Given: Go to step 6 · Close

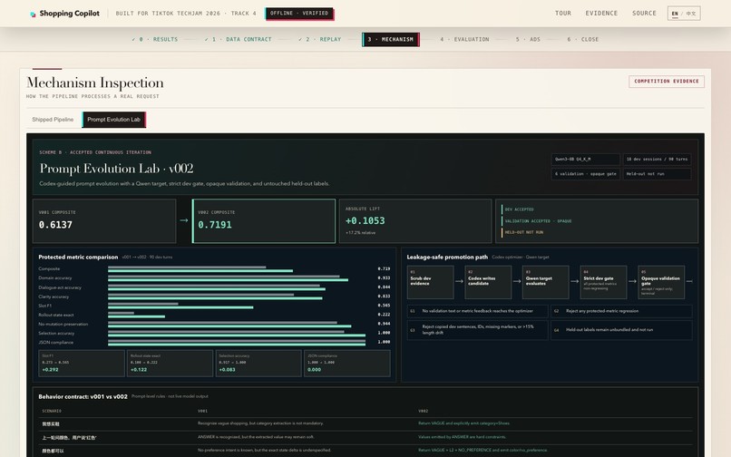Looking at the screenshot, I should (583, 39).
